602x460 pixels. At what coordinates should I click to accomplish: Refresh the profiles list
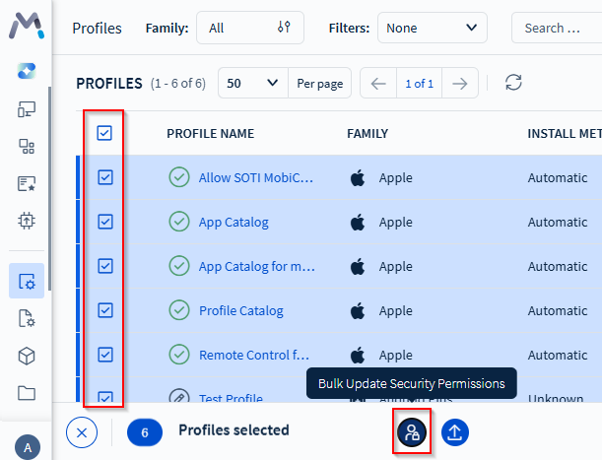point(512,83)
